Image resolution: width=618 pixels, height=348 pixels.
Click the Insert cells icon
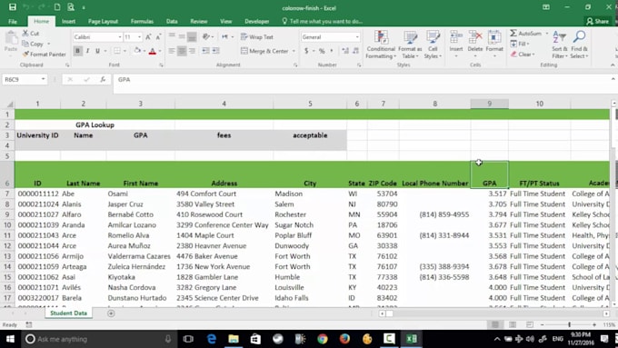click(456, 38)
